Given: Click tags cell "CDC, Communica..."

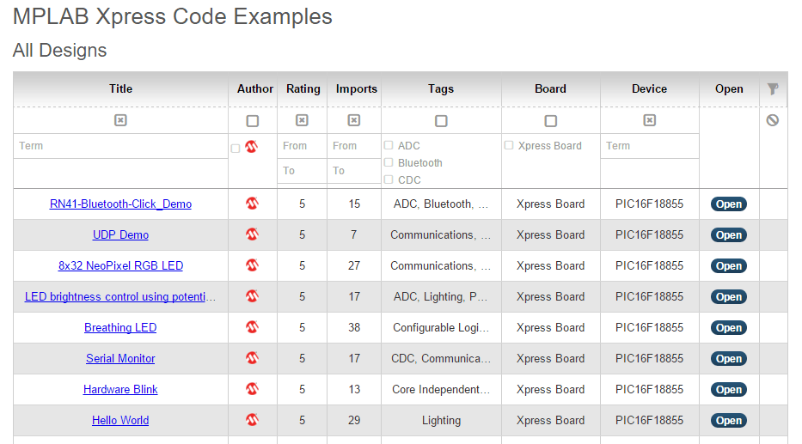Looking at the screenshot, I should [441, 358].
